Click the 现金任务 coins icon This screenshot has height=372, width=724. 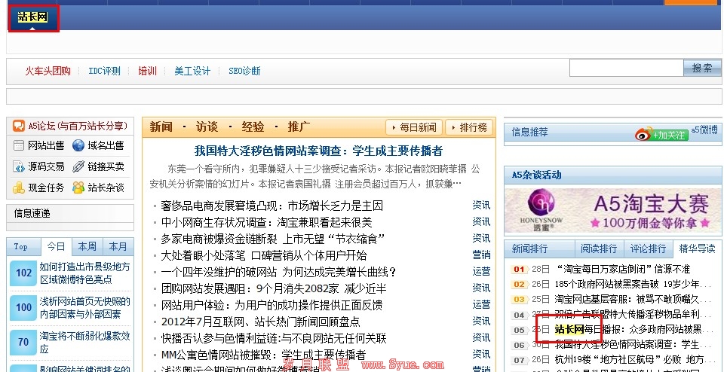tap(19, 188)
